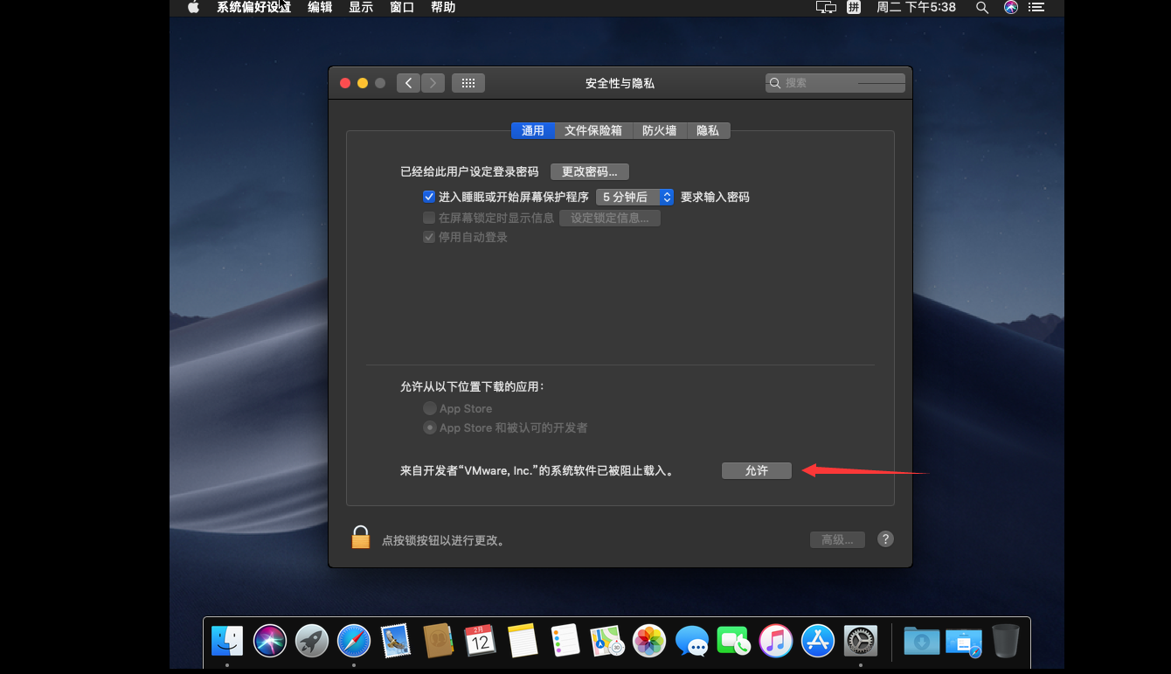Open Safari compass icon in Dock

pos(354,641)
